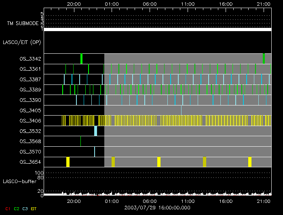Click the cyan marker in OS_3570 row
Image resolution: width=283 pixels, height=215 pixels.
95,152
